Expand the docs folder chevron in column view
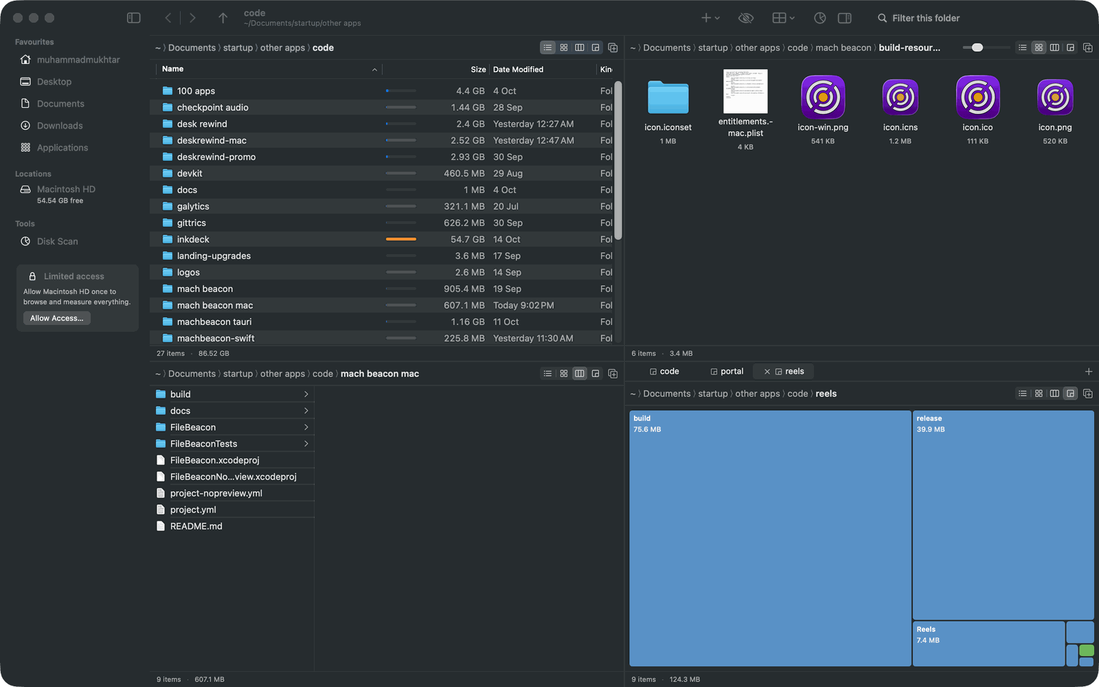Viewport: 1099px width, 687px height. point(306,411)
